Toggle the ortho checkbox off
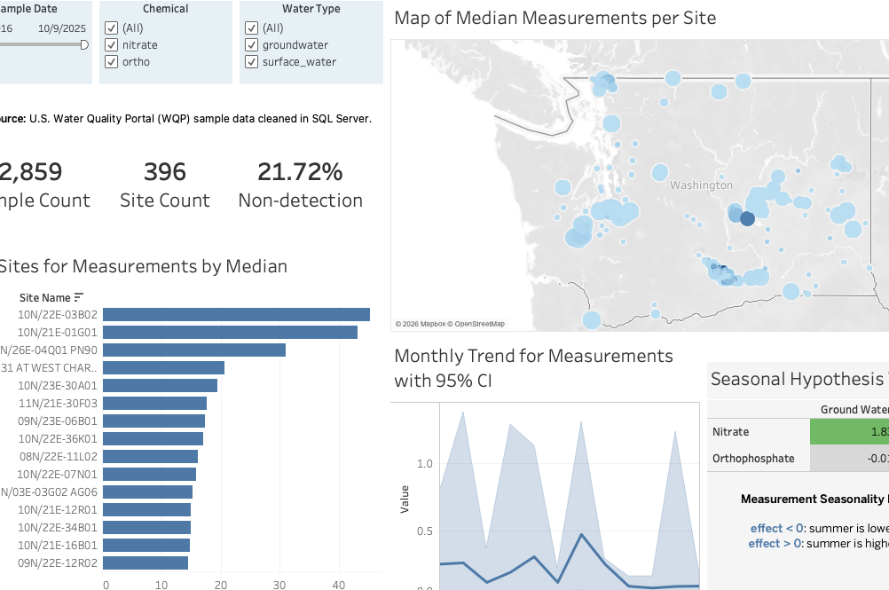This screenshot has width=889, height=590. 111,61
